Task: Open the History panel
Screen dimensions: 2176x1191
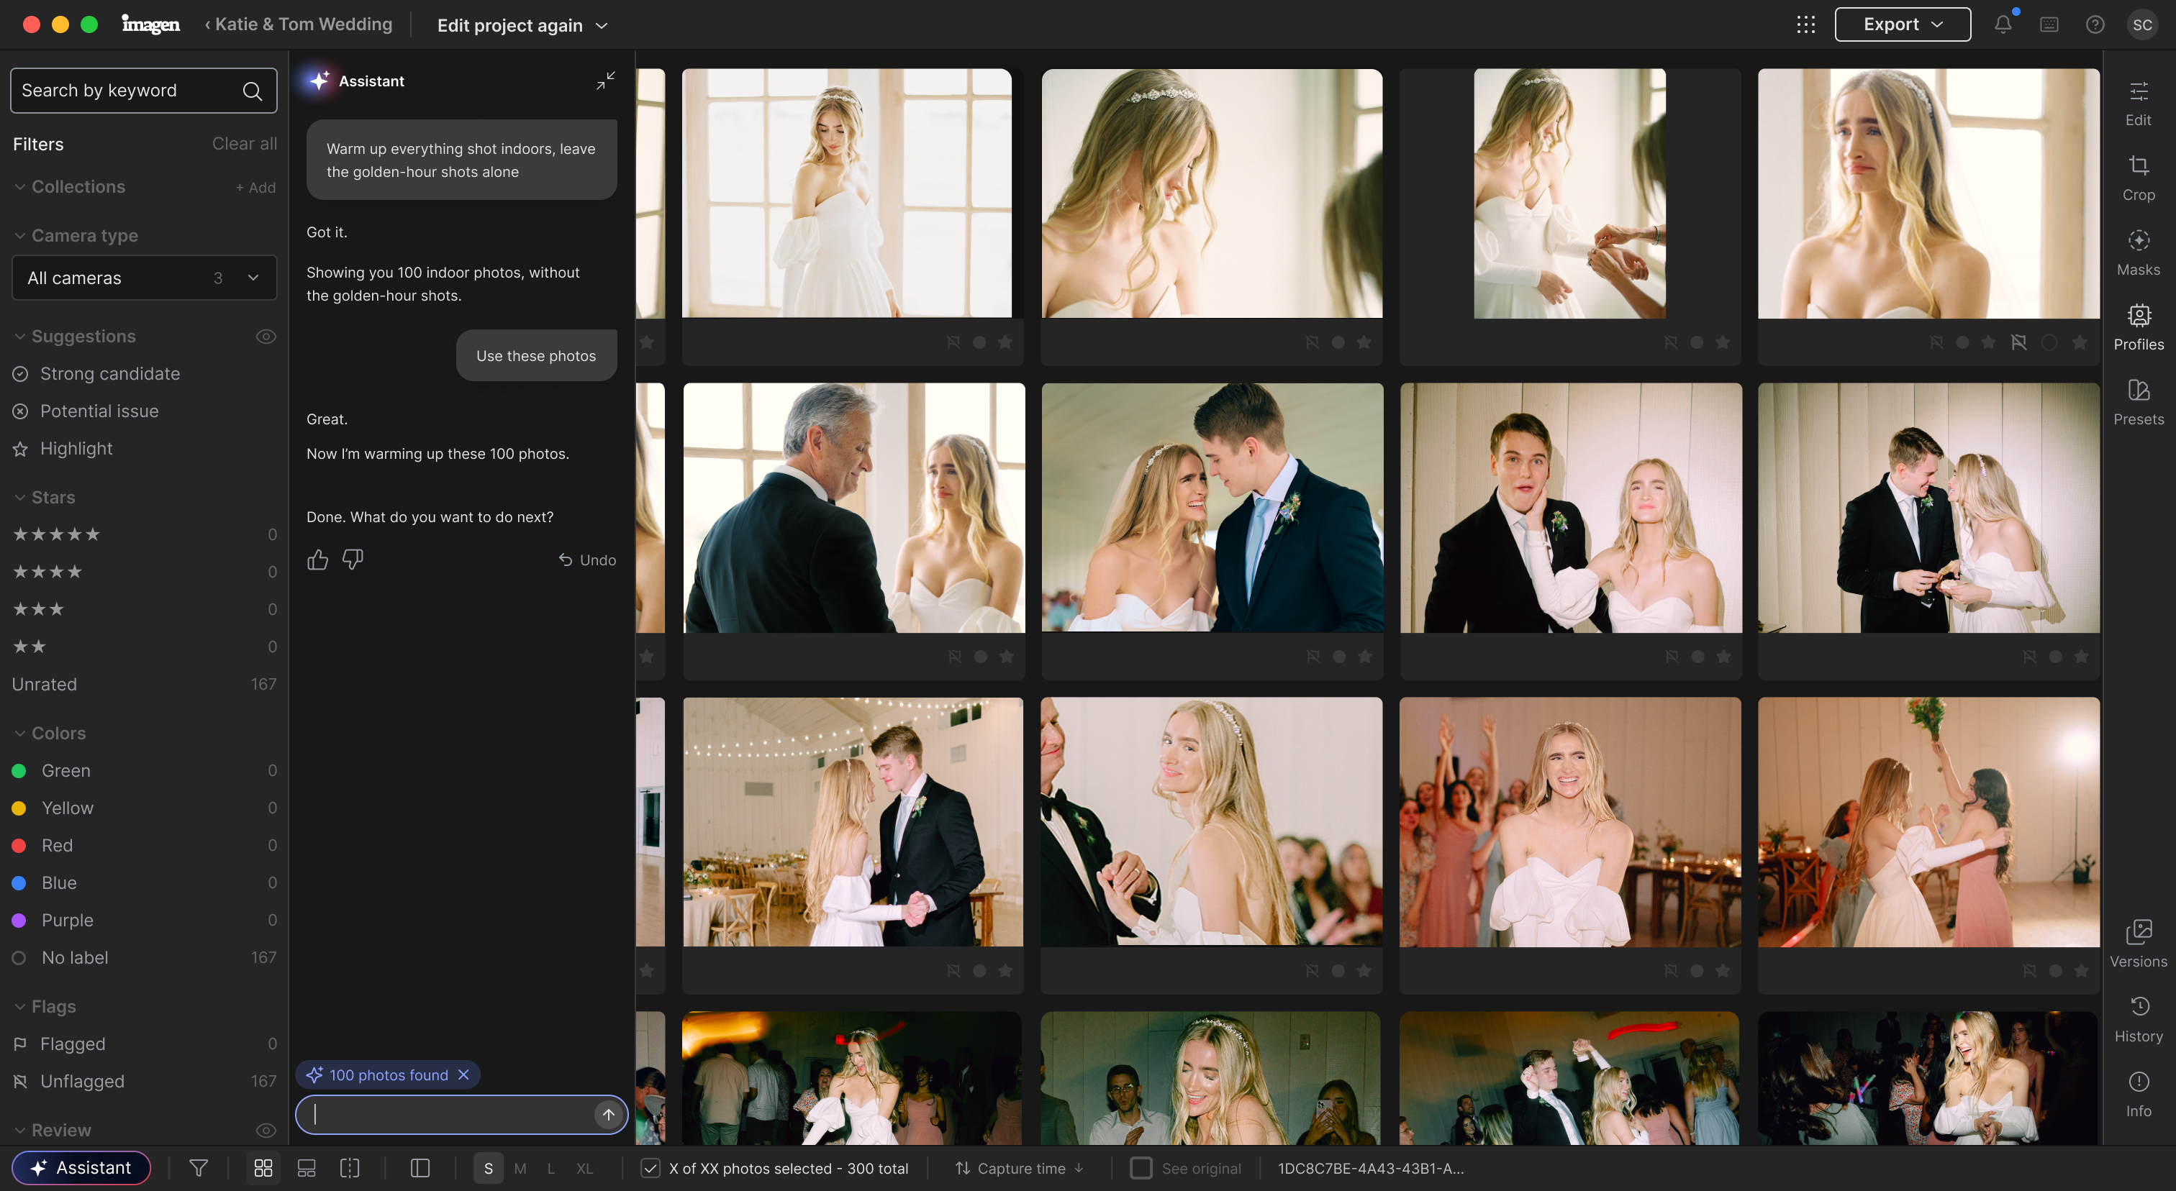Action: 2138,1020
